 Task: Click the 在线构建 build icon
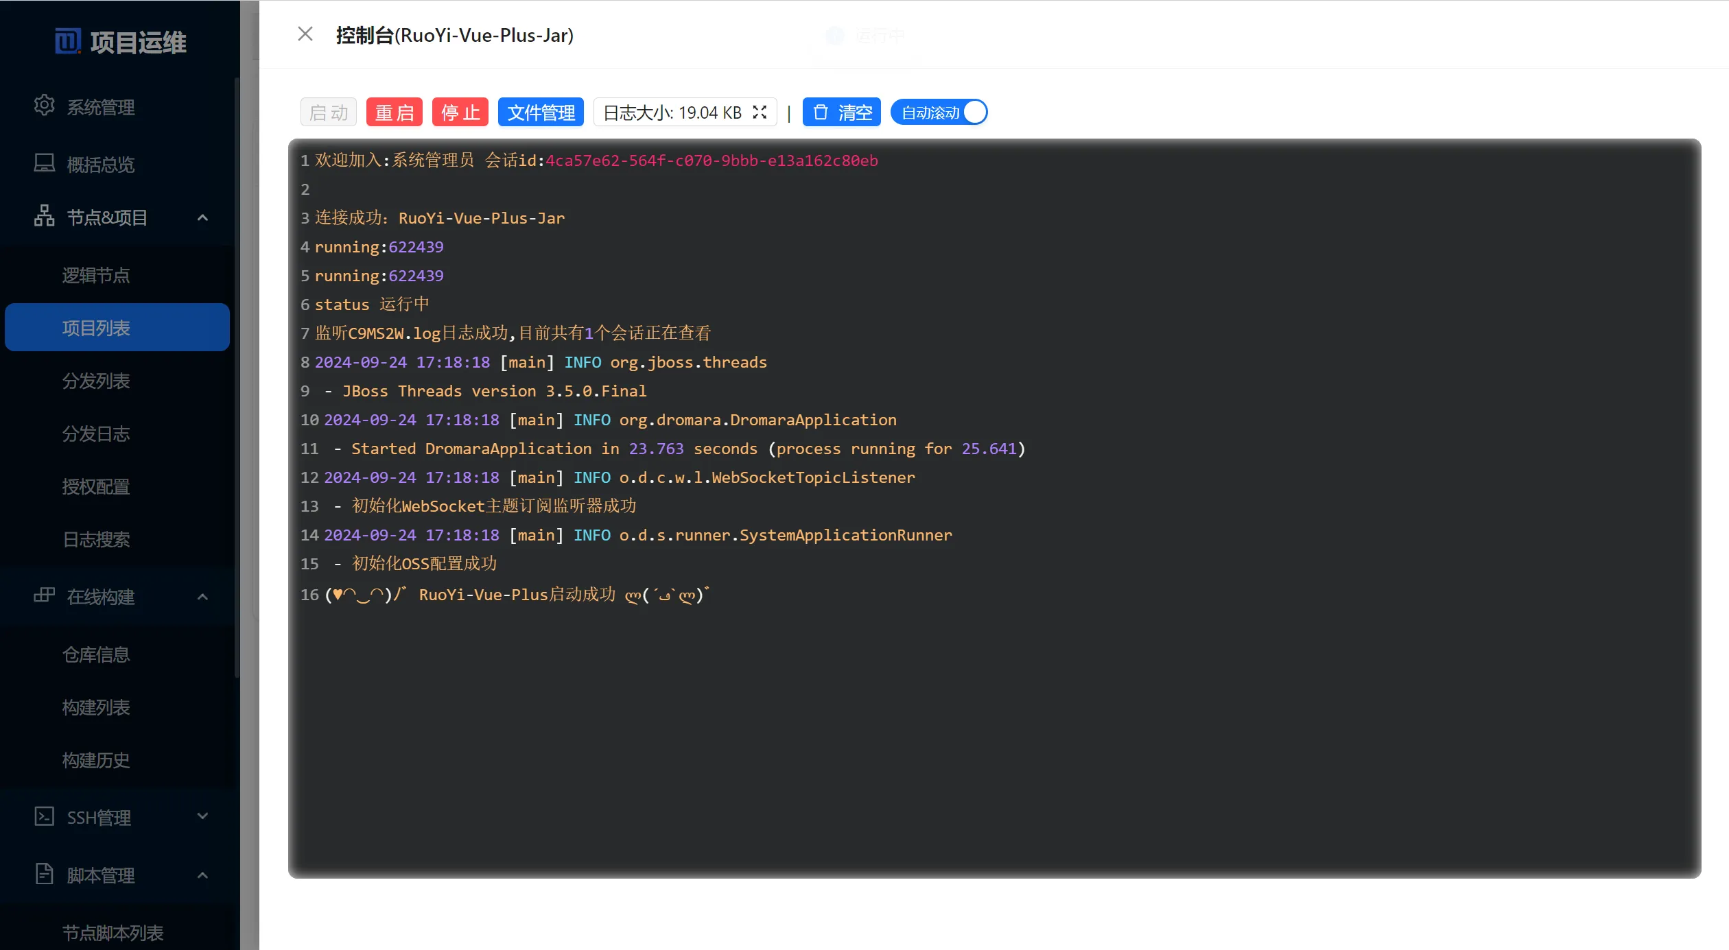[x=45, y=595]
